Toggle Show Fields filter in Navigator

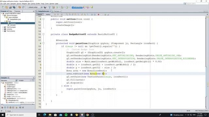[x=5, y=108]
